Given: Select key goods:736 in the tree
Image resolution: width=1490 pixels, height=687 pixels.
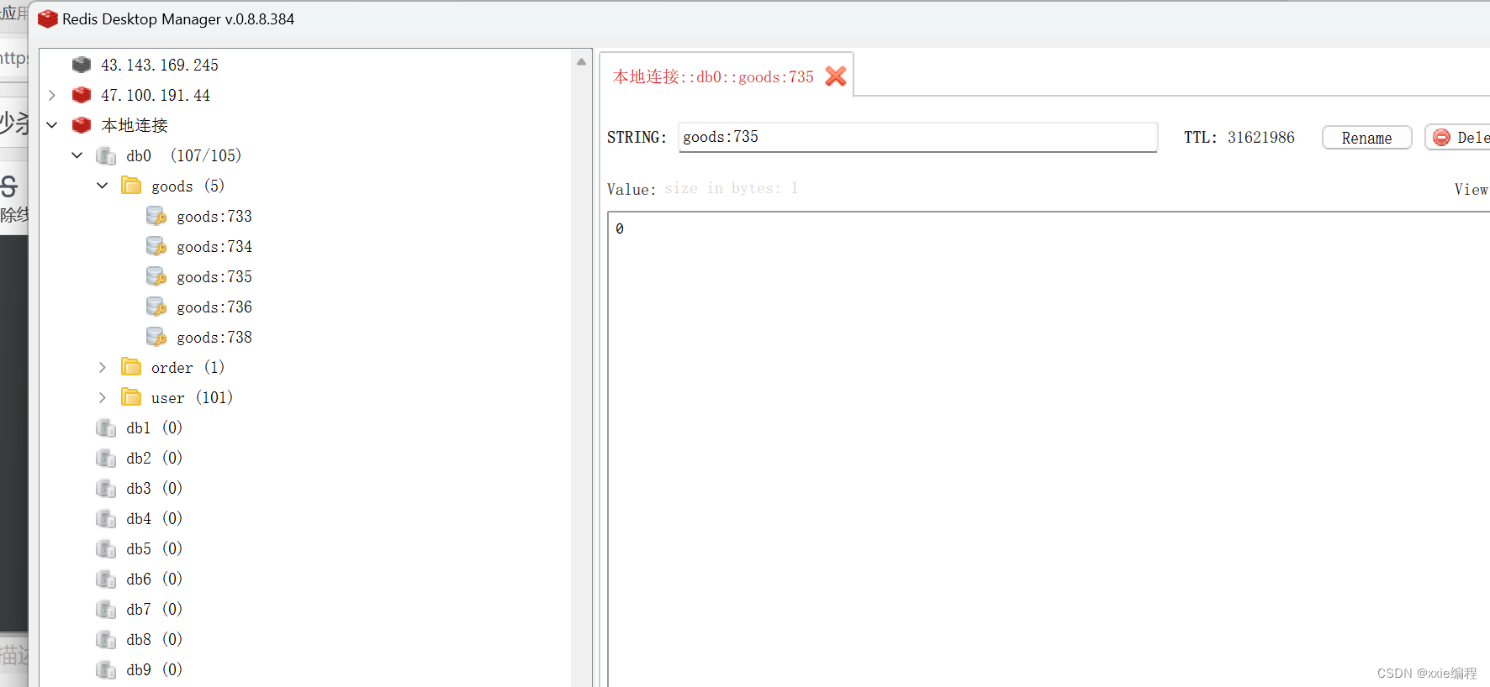Looking at the screenshot, I should click(x=214, y=307).
